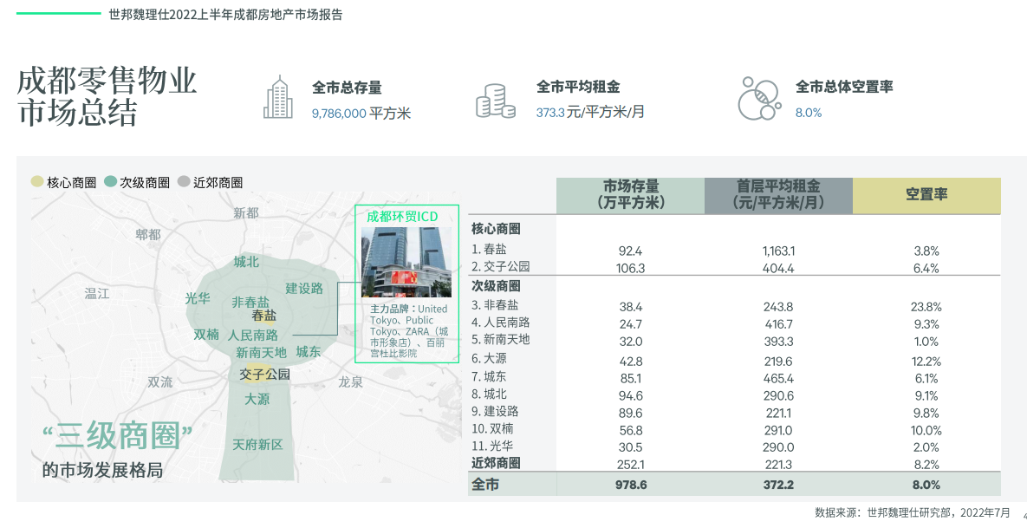Screen dimensions: 1027x528
Task: Click the 成都环贸ICD callout title
Action: point(402,216)
